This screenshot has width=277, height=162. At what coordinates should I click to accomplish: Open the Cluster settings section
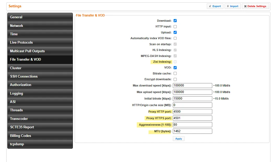point(40,68)
